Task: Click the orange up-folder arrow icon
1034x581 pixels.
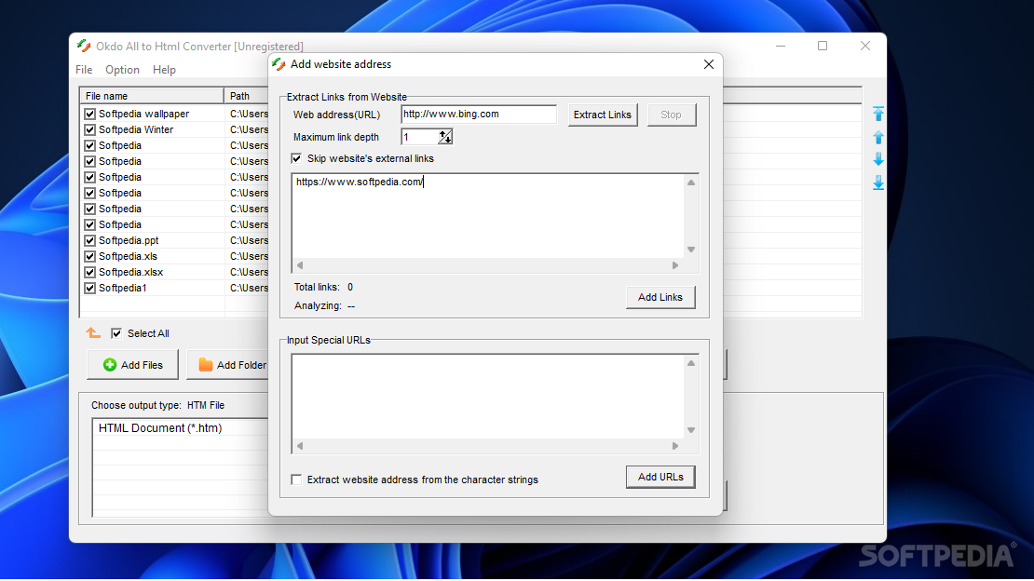Action: (x=93, y=333)
